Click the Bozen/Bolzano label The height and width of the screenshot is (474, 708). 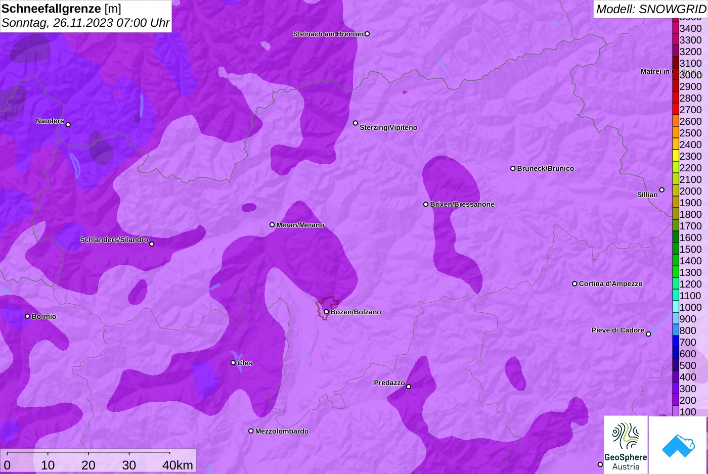pos(356,312)
